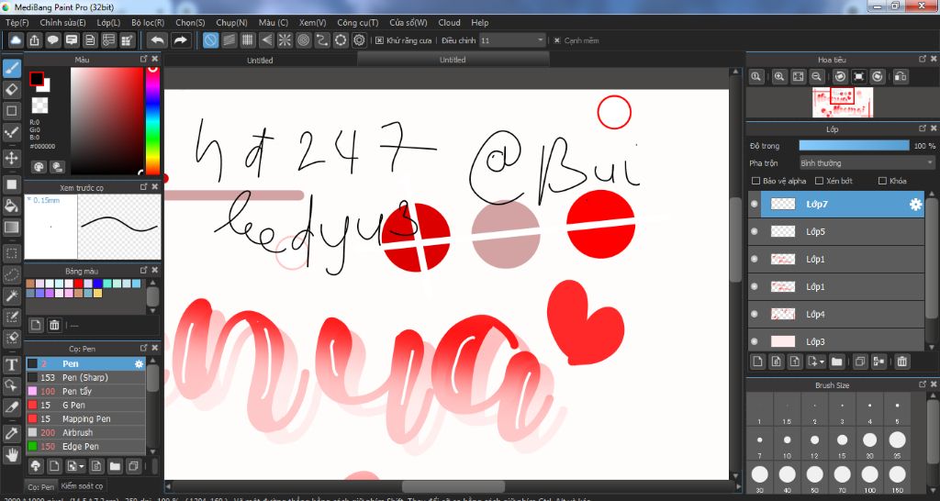The width and height of the screenshot is (940, 501).
Task: Select the Move tool
Action: pos(11,158)
